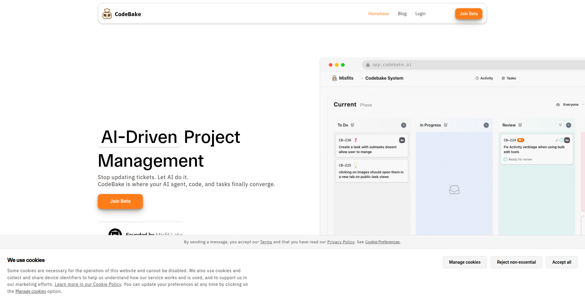
Task: Switch to the Tasks tab in app preview
Action: (509, 78)
